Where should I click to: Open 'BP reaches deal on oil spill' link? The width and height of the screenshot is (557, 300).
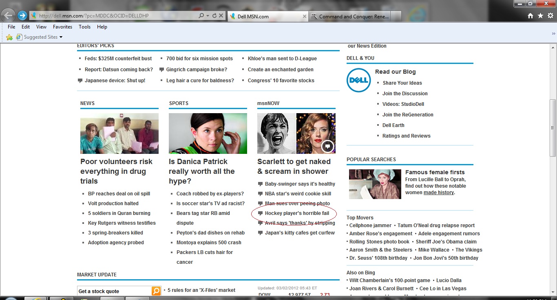[119, 194]
